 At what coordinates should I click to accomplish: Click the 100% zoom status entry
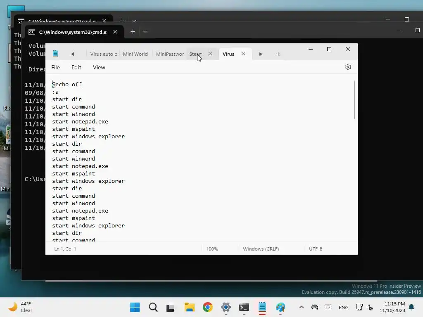[x=212, y=249]
